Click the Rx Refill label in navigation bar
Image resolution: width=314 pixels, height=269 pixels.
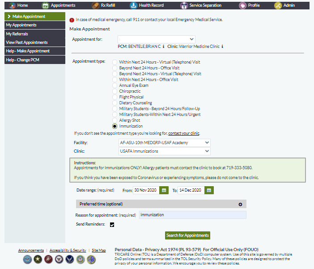108,5
